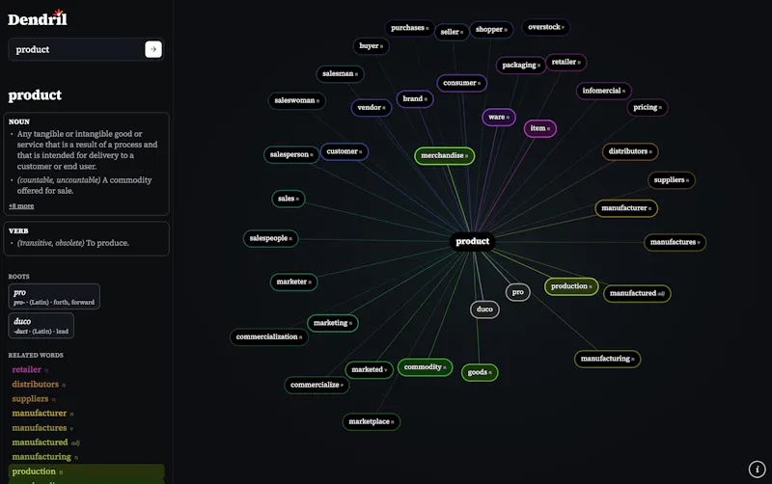Viewport: 772px width, 484px height.
Task: Click the 'buyer' graph node
Action: [x=371, y=46]
